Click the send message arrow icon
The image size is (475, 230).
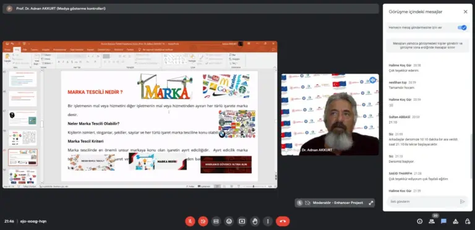[x=462, y=202]
